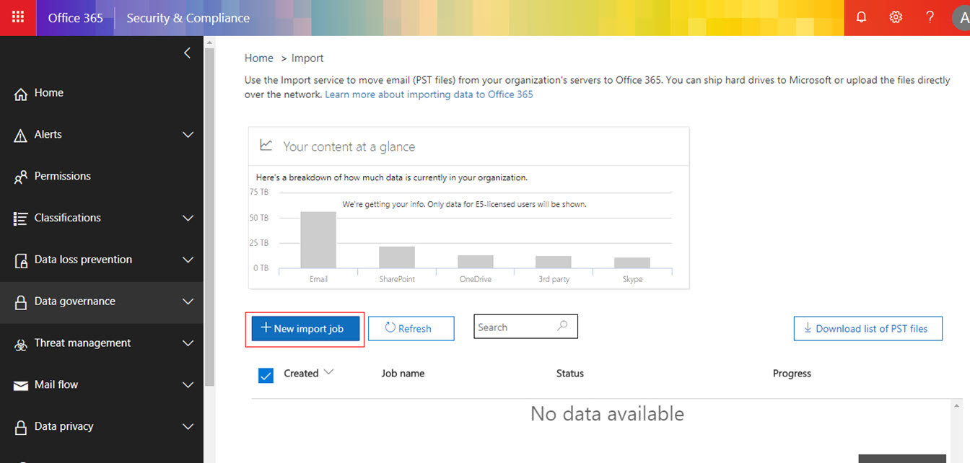Click the Skype bar in chart

[632, 263]
